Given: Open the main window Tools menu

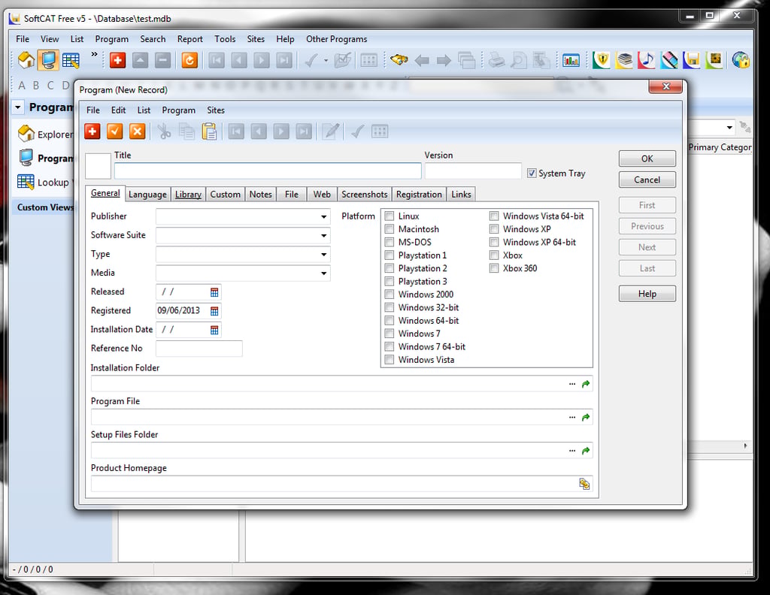Looking at the screenshot, I should pyautogui.click(x=225, y=39).
